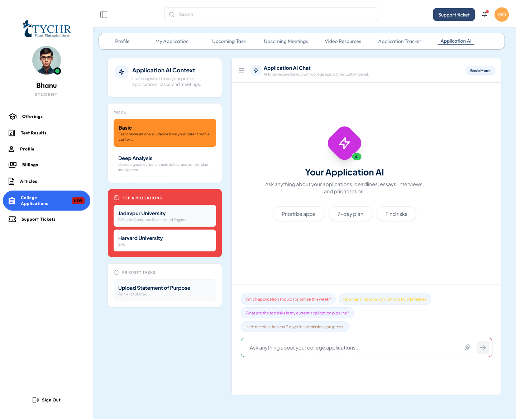
Task: Open Billings in the sidebar
Action: [30, 165]
